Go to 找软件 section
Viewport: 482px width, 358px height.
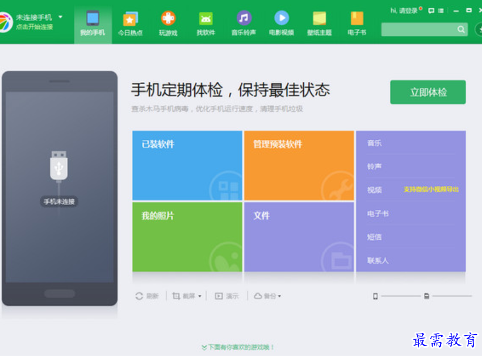coord(206,24)
